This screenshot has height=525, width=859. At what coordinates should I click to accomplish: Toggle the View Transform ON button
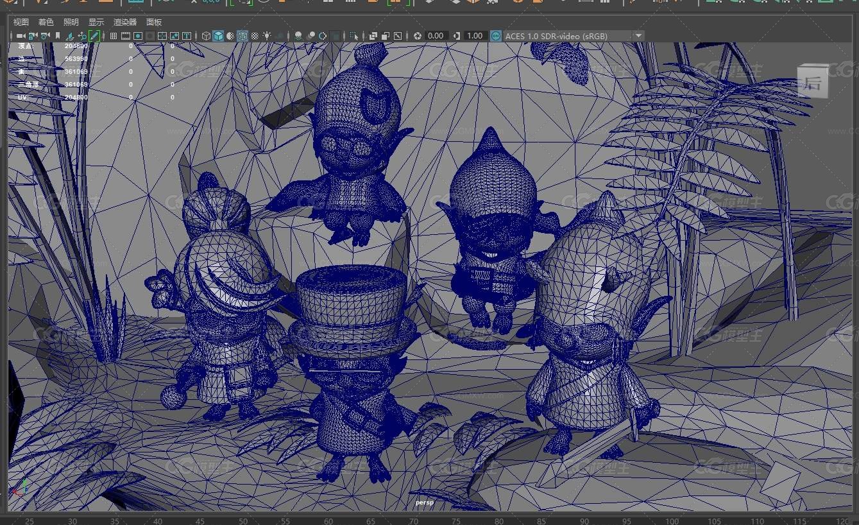pyautogui.click(x=496, y=36)
